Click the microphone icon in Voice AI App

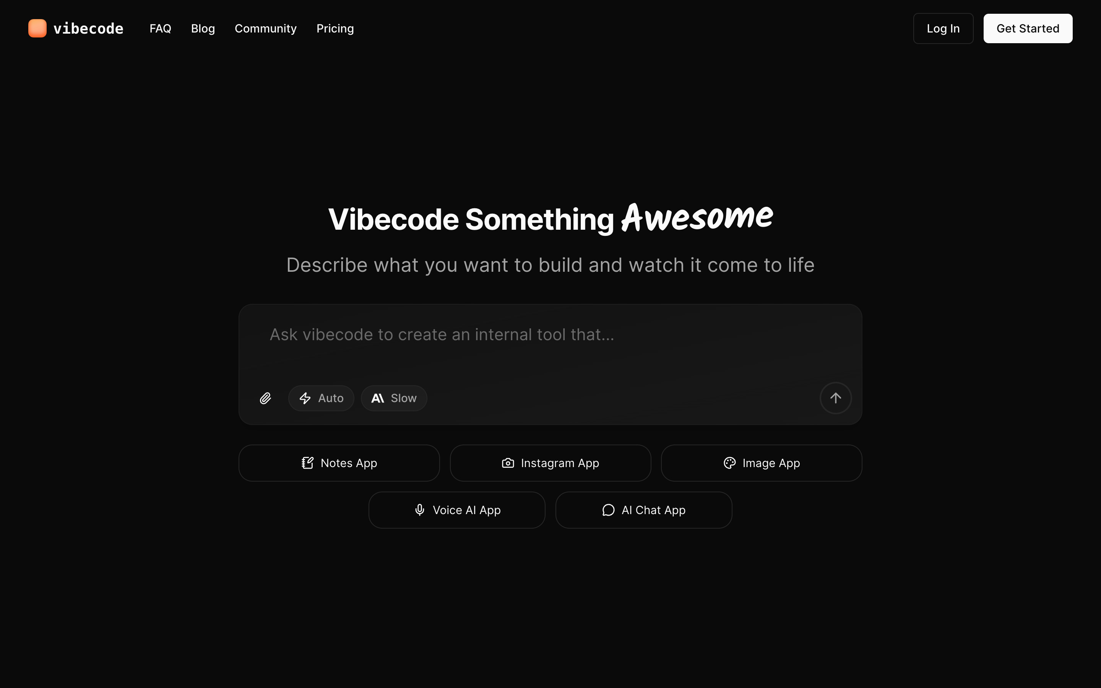[420, 510]
